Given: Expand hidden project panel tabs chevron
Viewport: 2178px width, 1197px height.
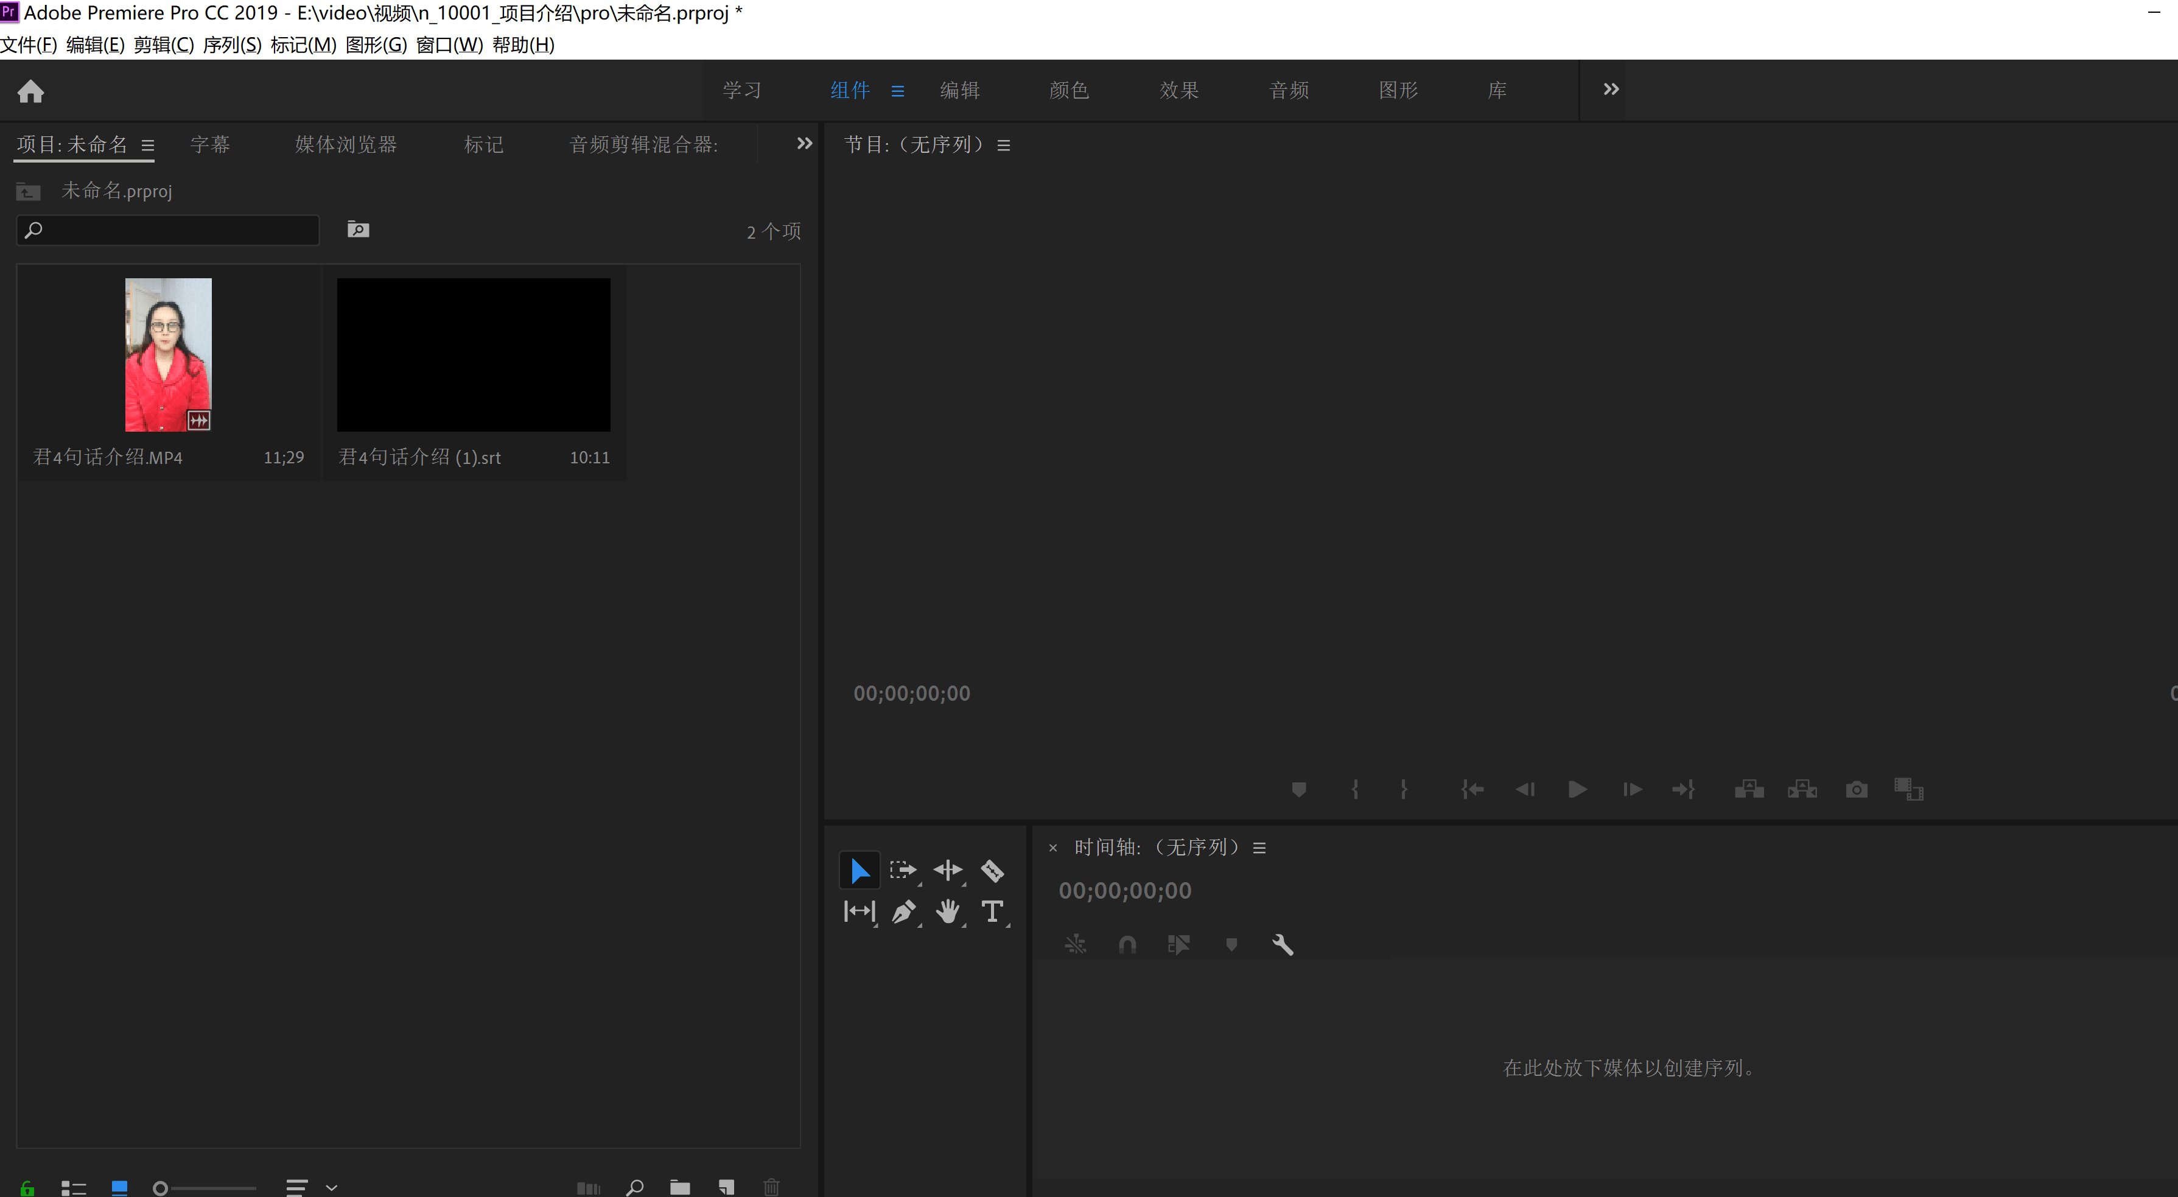Looking at the screenshot, I should (x=804, y=144).
